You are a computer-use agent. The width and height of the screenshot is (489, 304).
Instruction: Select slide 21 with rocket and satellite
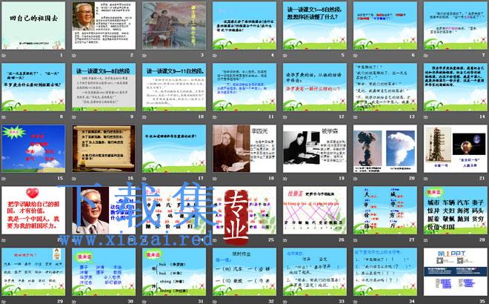click(x=456, y=148)
